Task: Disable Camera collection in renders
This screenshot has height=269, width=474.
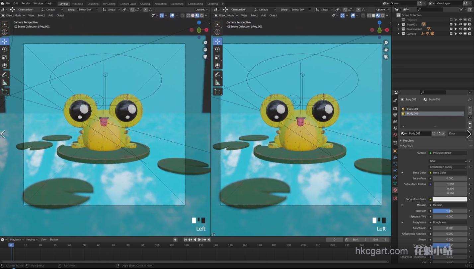Action: click(x=470, y=34)
